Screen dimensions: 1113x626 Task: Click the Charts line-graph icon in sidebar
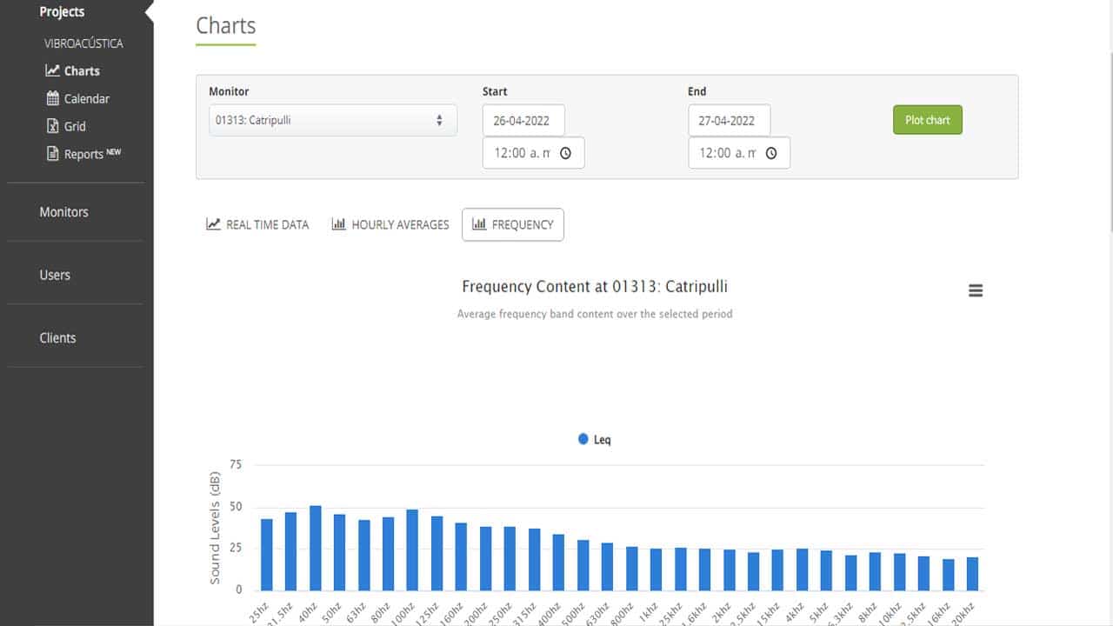(x=53, y=71)
